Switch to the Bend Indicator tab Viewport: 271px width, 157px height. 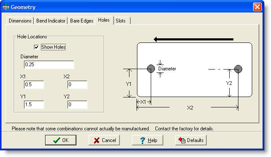[x=51, y=21]
